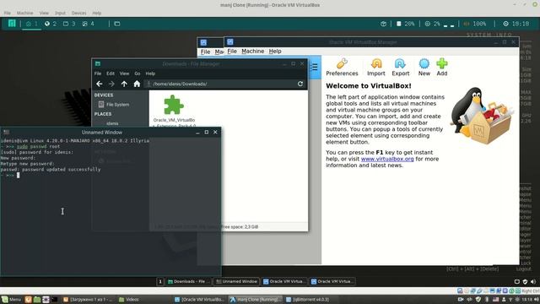The height and width of the screenshot is (304, 540).
Task: Open Machine menu in the front VirtualBox Manager
Action: [x=253, y=51]
